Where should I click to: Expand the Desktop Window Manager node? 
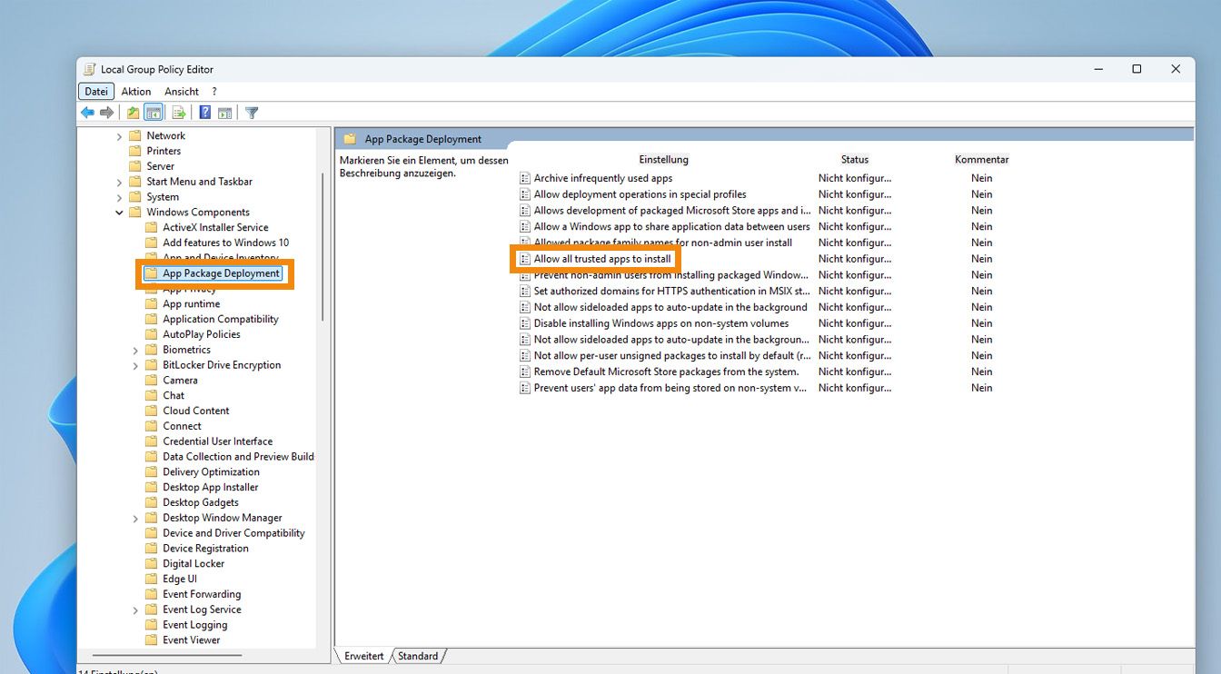tap(135, 518)
